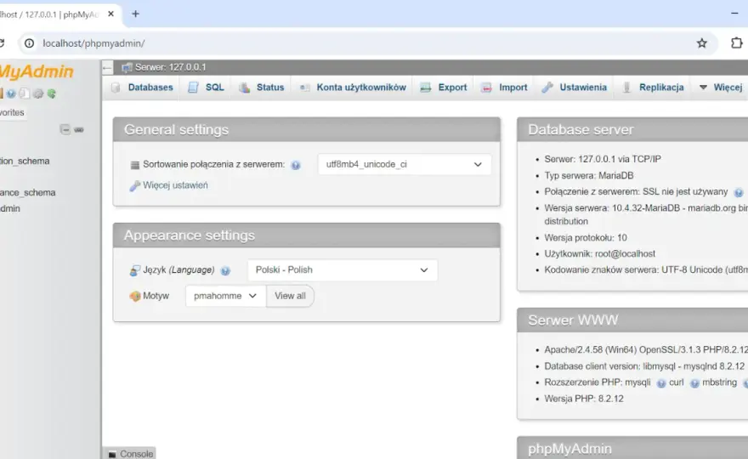Click the Serwer WWW panel header
This screenshot has height=459, width=748.
632,320
